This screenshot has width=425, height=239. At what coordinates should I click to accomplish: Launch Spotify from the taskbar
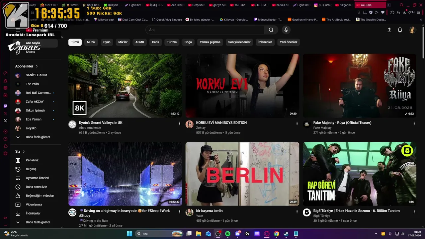228,234
